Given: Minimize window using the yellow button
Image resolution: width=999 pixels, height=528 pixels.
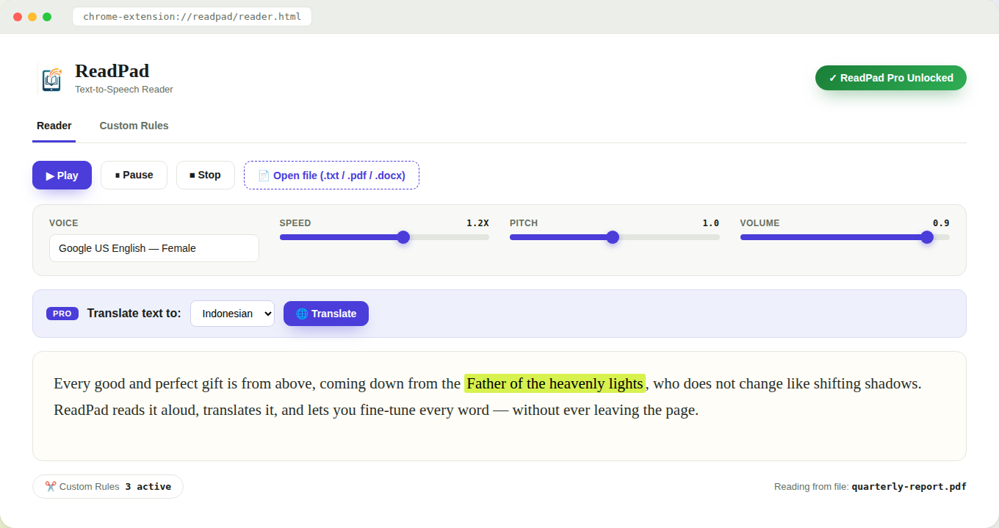Looking at the screenshot, I should tap(32, 17).
